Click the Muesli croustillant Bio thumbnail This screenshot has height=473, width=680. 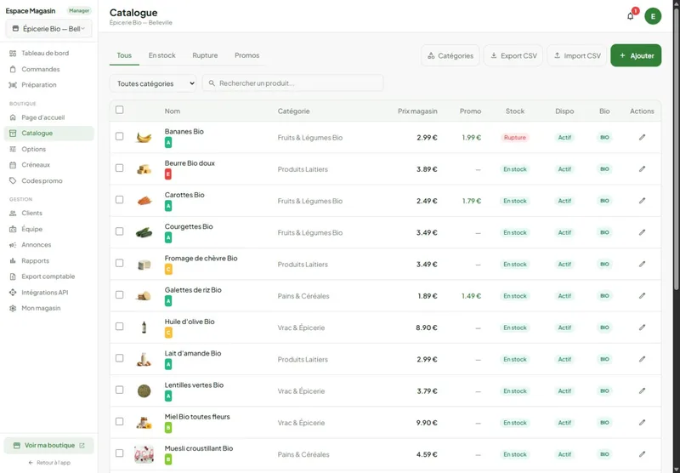tap(144, 454)
